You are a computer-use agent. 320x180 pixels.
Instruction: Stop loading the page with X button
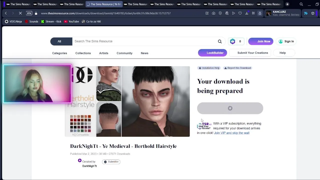(20, 13)
